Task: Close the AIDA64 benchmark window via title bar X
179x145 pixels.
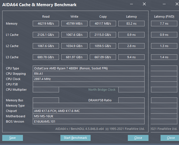Action: point(144,4)
